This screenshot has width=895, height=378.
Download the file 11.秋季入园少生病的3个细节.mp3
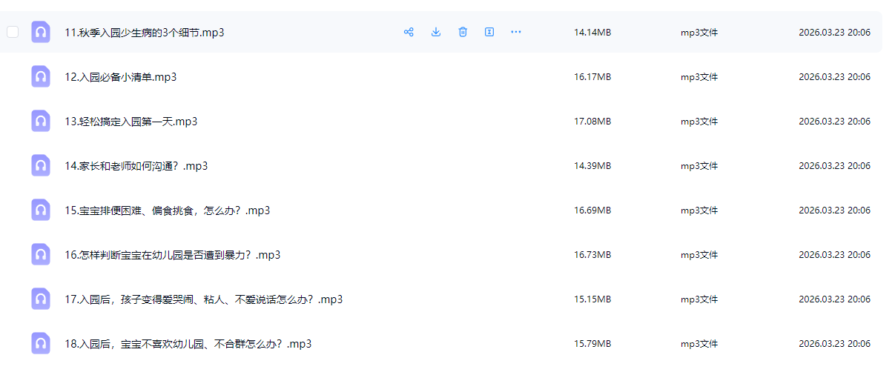coord(436,32)
